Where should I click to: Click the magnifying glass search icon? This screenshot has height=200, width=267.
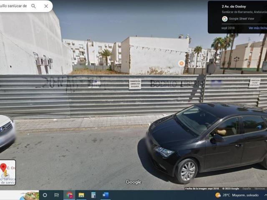pos(33,6)
